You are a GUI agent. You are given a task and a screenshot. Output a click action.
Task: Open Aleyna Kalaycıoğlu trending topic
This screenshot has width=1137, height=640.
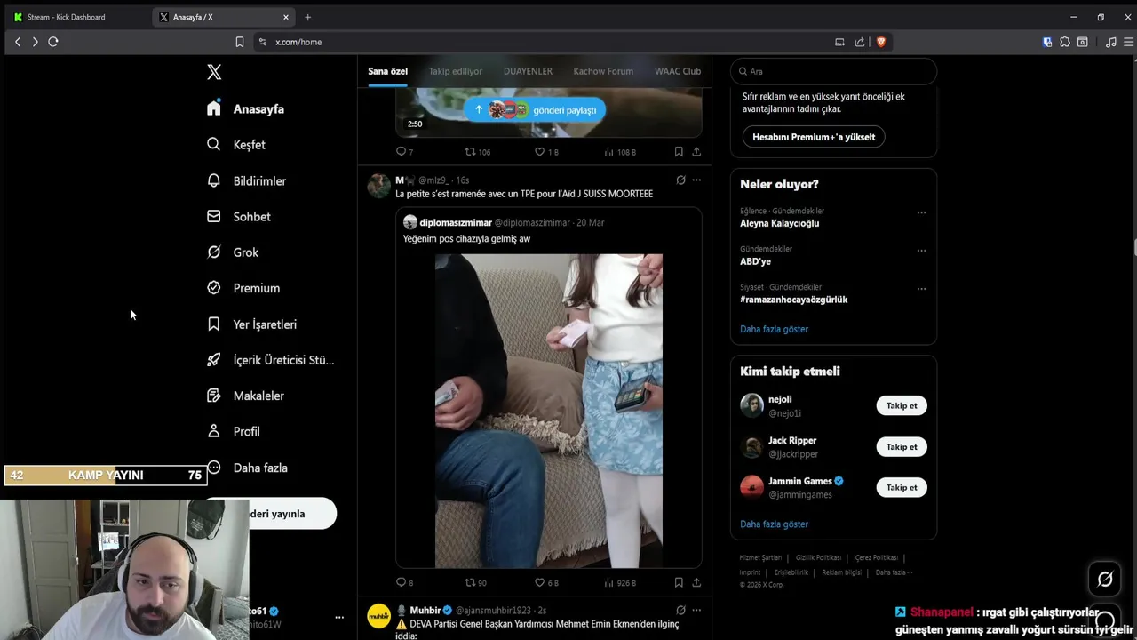pyautogui.click(x=779, y=223)
